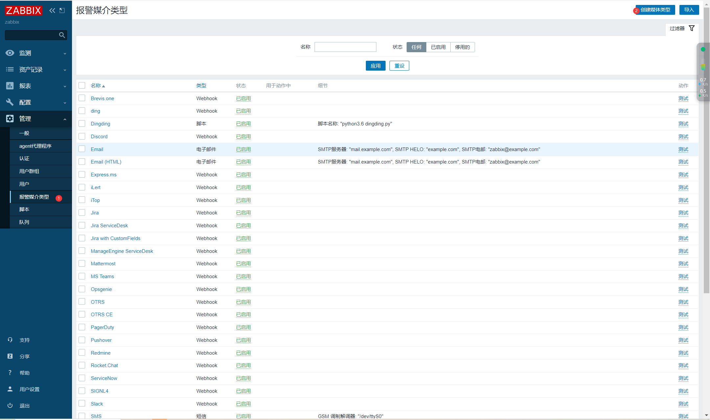Screen dimensions: 710x420
Task: Check the PagerDuty row checkbox
Action: [82, 327]
